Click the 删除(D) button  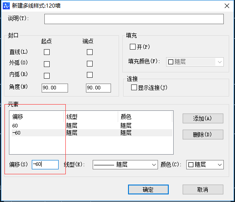pos(203,135)
